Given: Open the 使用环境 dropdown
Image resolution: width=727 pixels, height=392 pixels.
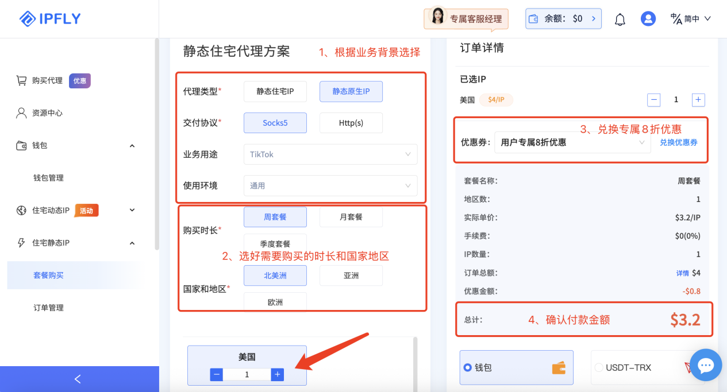Looking at the screenshot, I should (x=330, y=186).
